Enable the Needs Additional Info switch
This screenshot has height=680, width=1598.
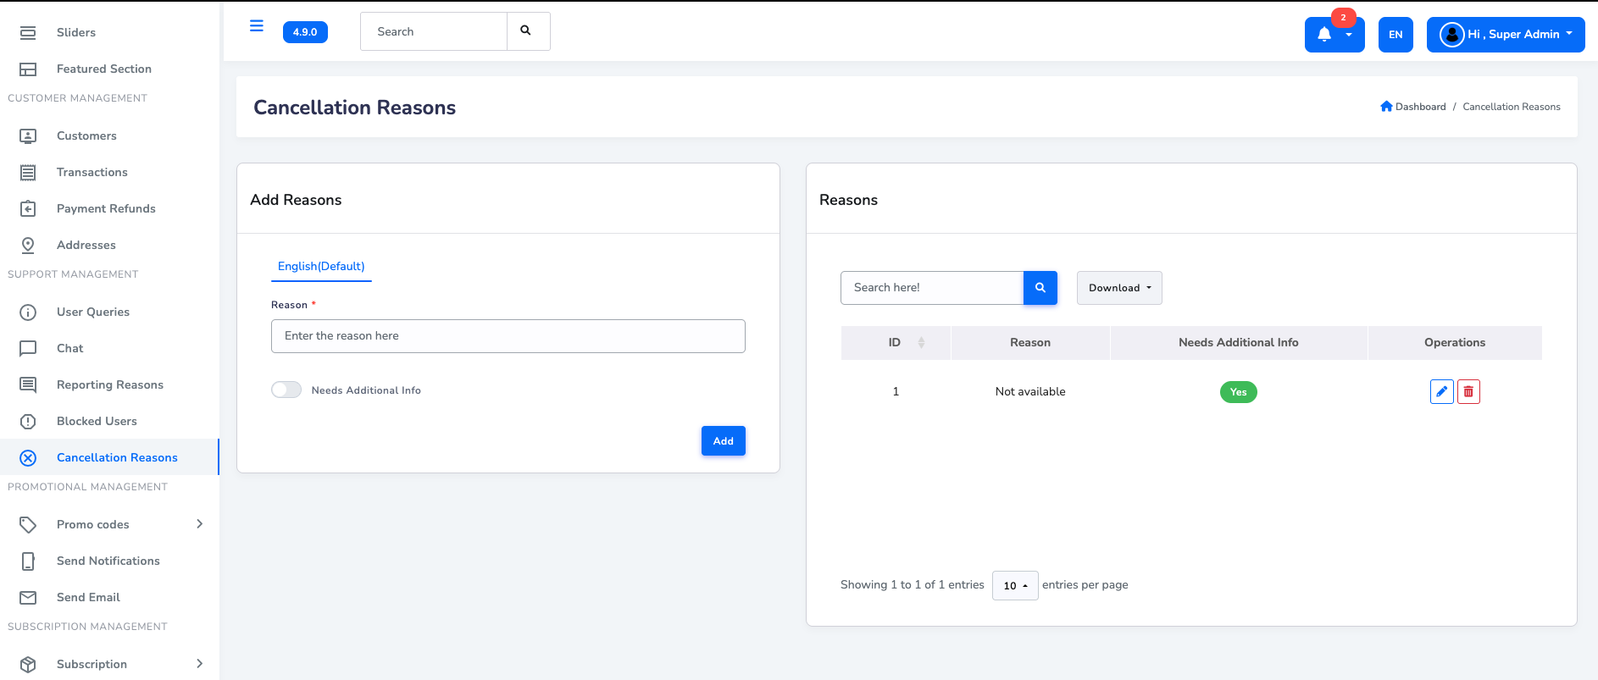(x=286, y=390)
